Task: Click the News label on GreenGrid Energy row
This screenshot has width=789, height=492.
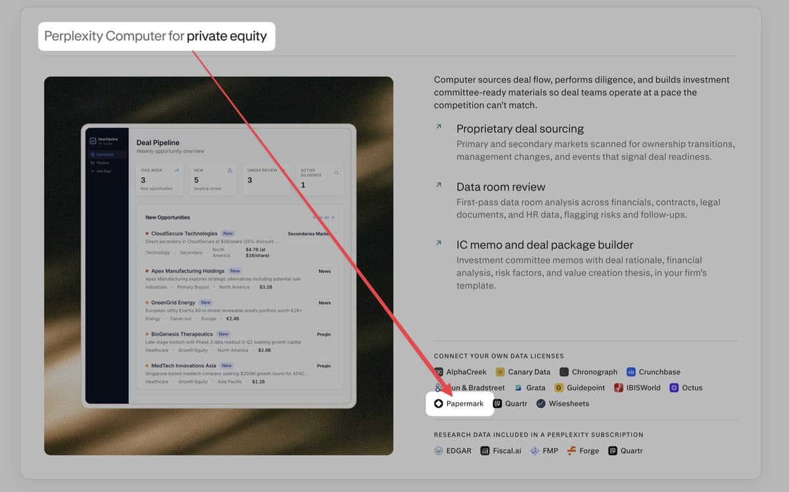Action: coord(324,303)
